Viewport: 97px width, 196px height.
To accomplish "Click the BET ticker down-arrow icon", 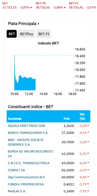I will tap(31, 8).
